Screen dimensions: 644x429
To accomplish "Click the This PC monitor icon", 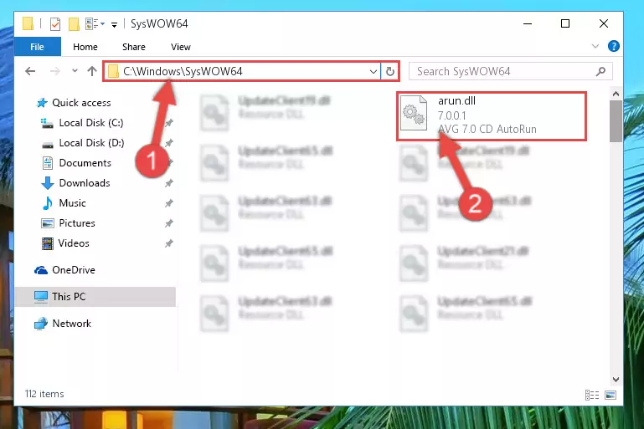I will [x=41, y=297].
